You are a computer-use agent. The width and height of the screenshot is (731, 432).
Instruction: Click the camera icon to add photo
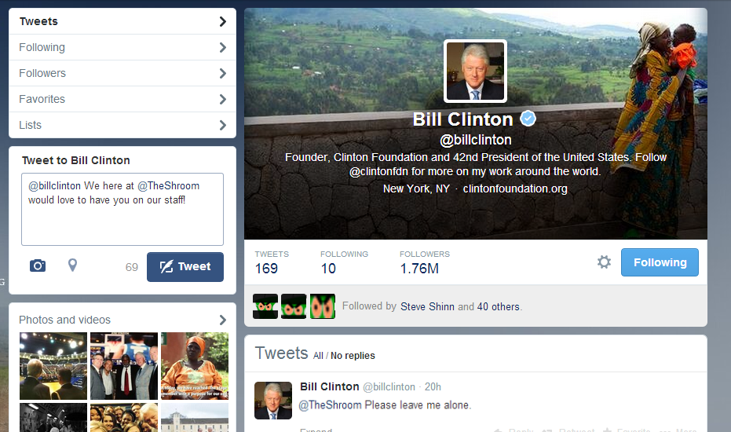point(38,266)
